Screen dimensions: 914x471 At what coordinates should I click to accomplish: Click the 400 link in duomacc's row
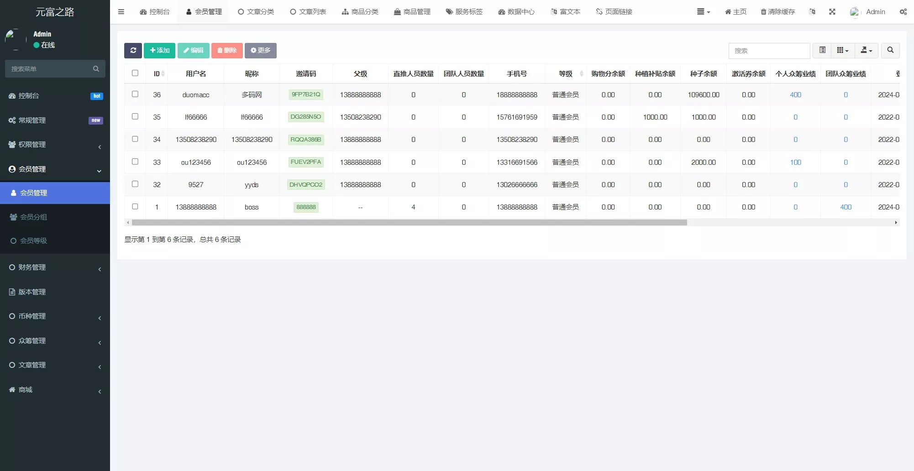click(795, 94)
